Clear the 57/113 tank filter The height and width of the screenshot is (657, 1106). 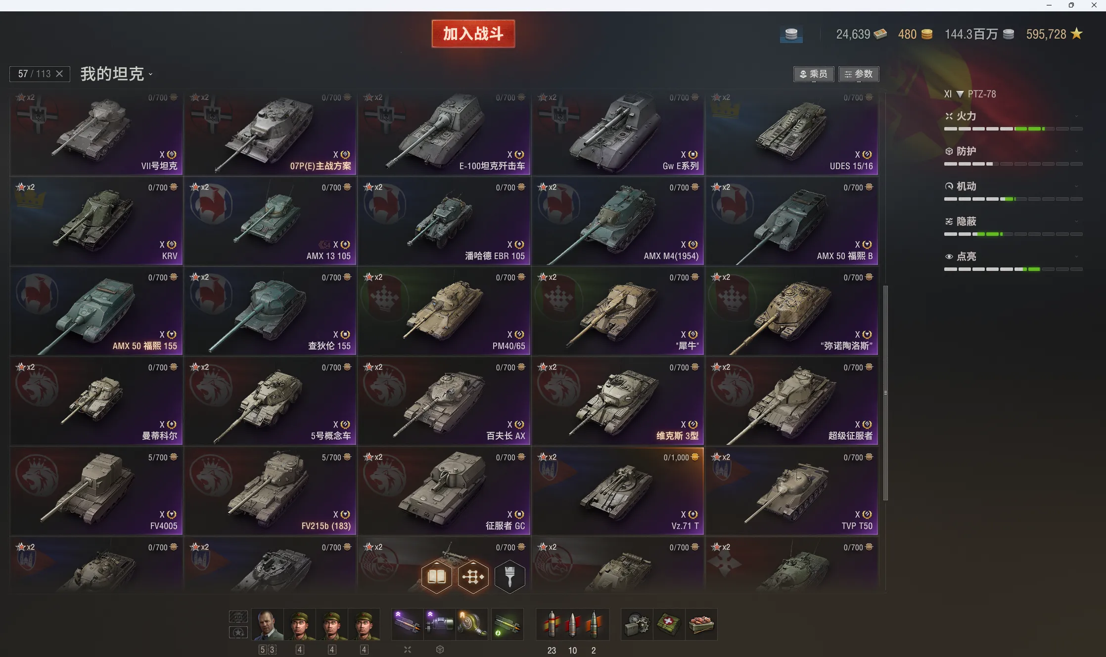click(59, 74)
